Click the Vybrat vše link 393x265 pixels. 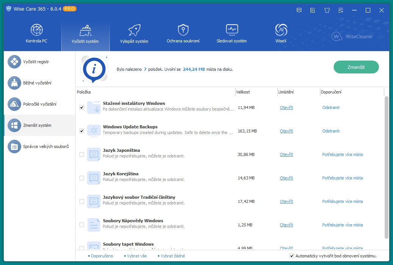[x=137, y=256]
